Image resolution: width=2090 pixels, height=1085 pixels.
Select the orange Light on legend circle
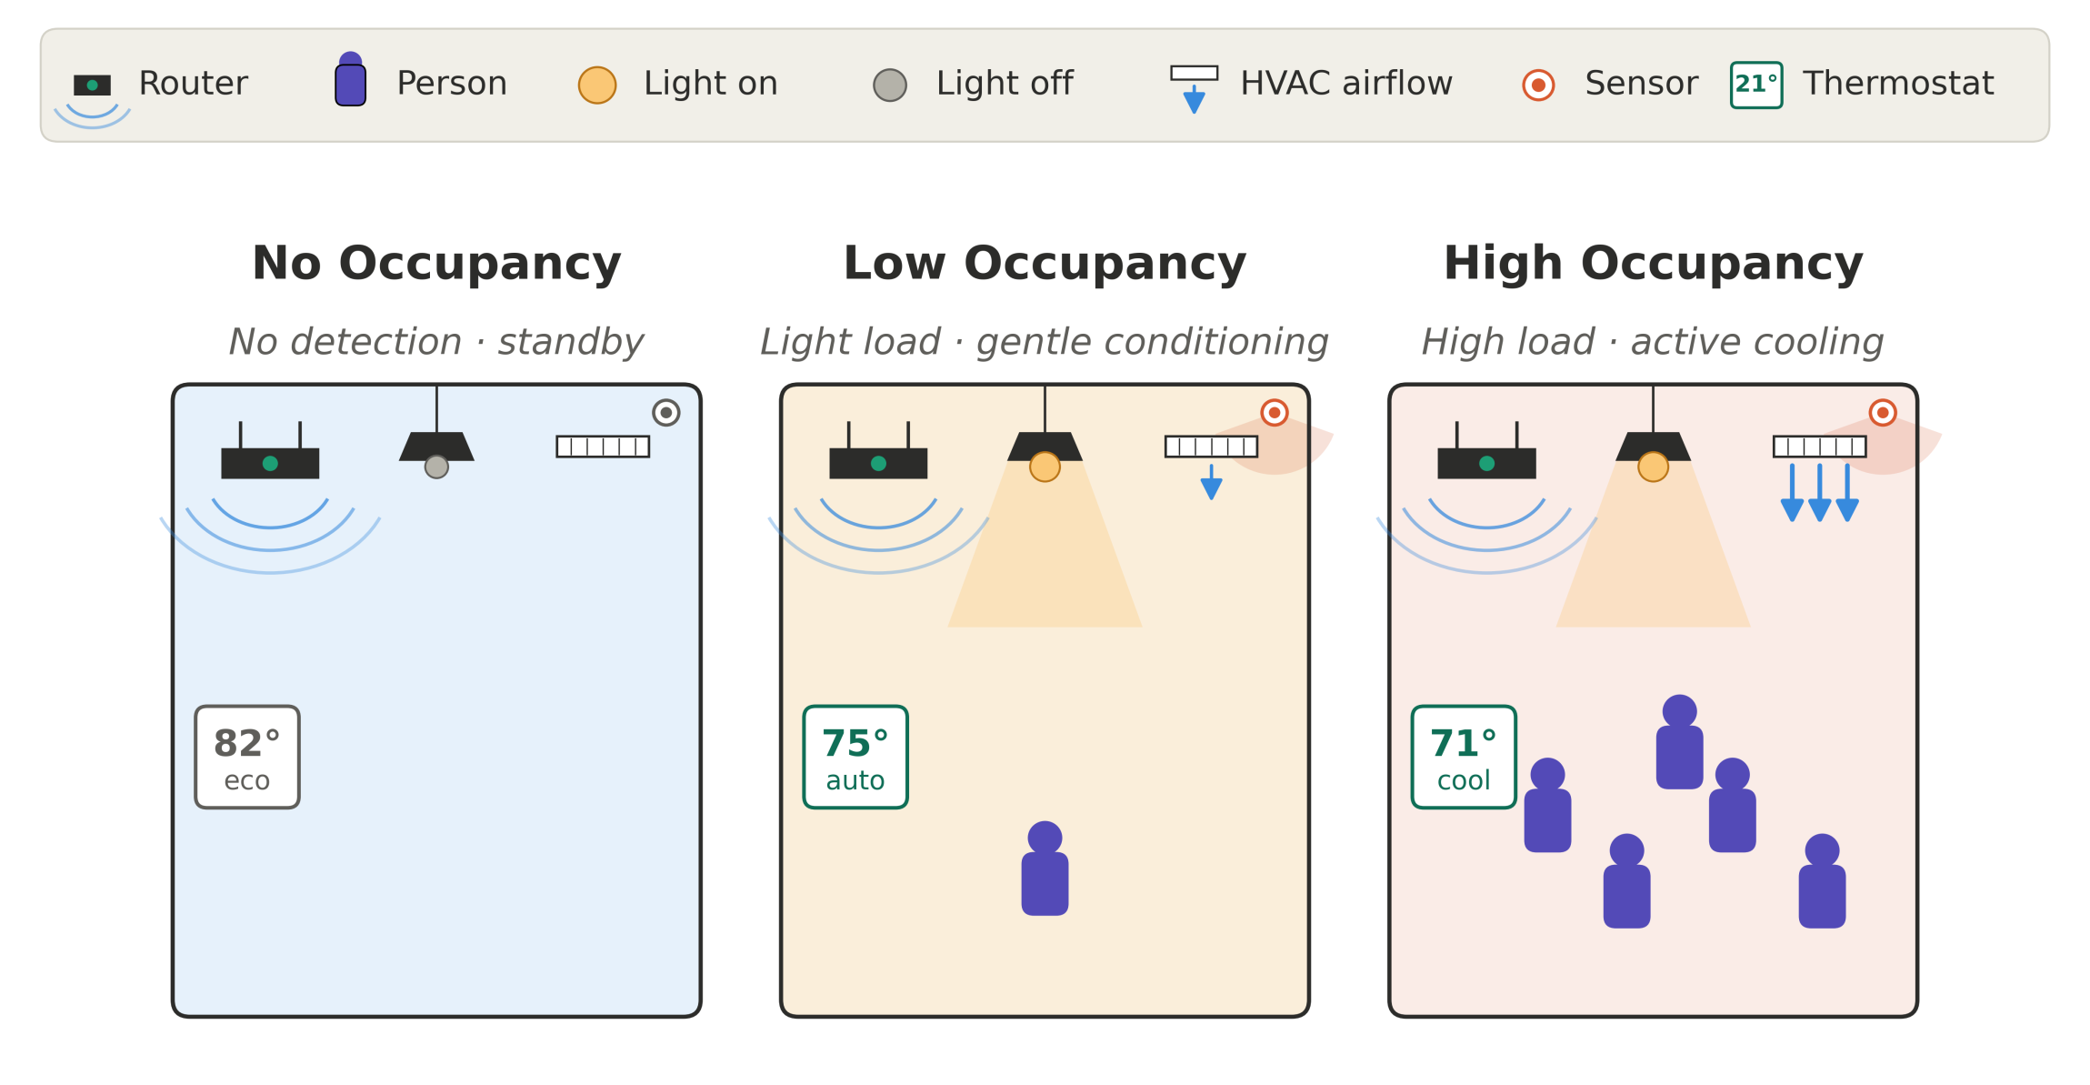(x=597, y=85)
